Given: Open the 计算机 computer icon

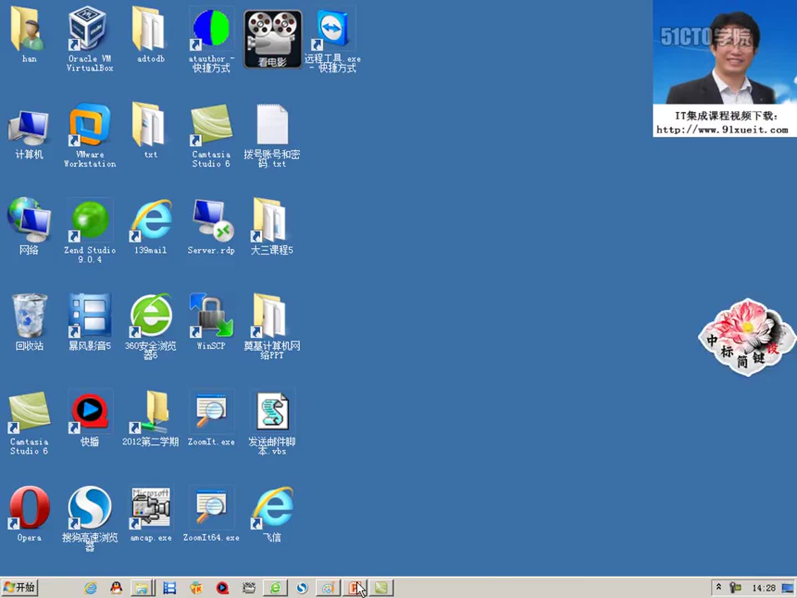Looking at the screenshot, I should [29, 135].
